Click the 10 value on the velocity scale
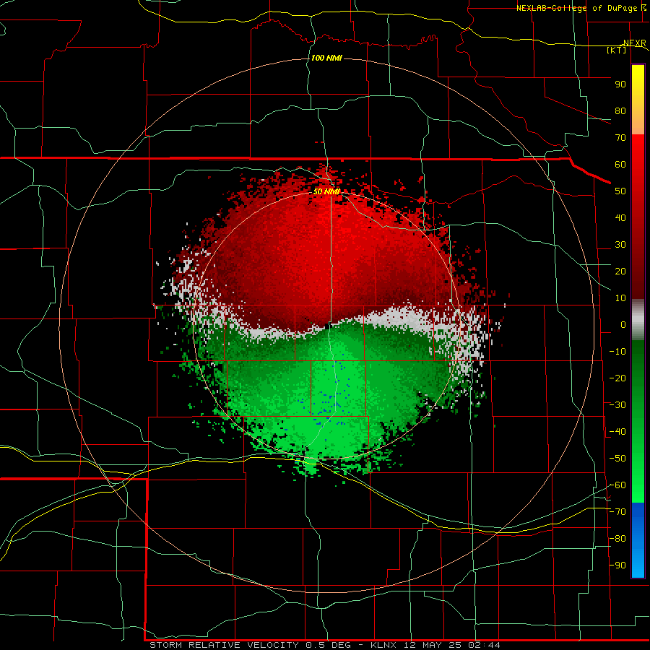Screen dimensions: 650x650 point(620,298)
